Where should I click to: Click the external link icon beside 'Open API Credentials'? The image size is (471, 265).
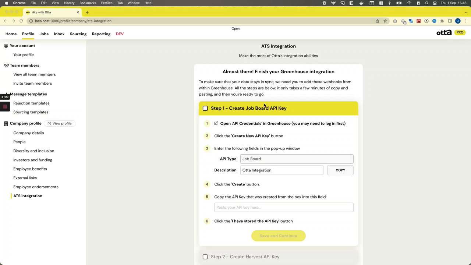(216, 123)
